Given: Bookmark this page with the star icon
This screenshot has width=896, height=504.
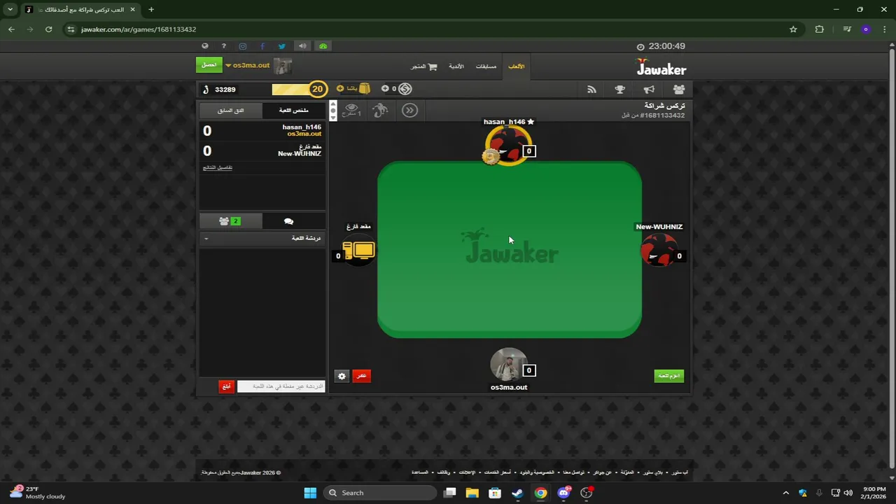Looking at the screenshot, I should click(793, 29).
